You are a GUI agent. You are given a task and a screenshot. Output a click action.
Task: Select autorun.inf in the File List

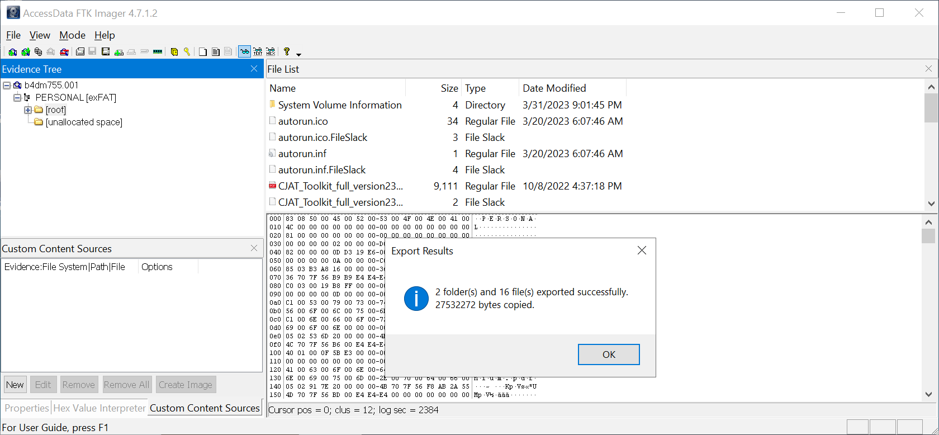[302, 154]
